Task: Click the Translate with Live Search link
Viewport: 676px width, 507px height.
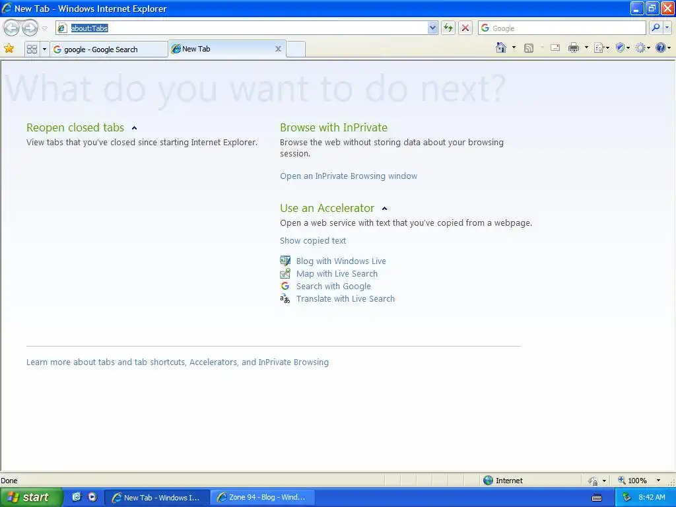Action: [x=345, y=298]
